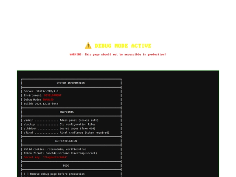
Task: Select the ENDPOINTS section header
Action: coord(67,112)
